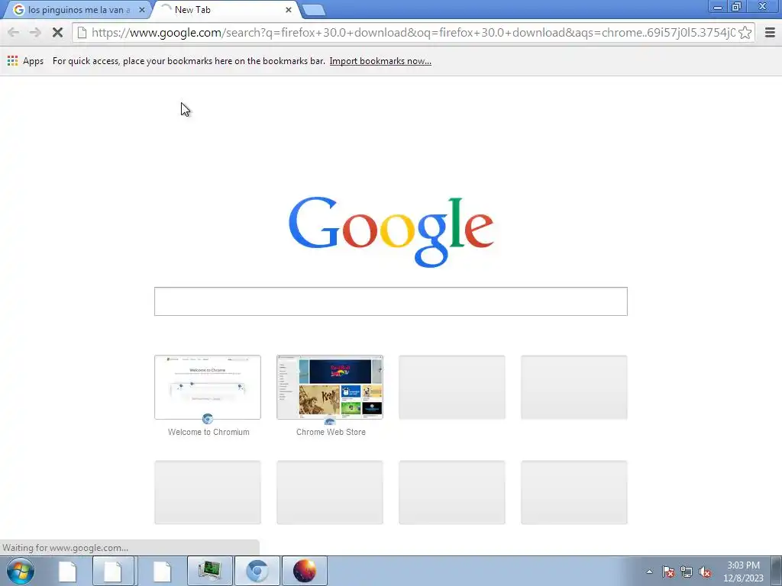This screenshot has width=782, height=586.
Task: Click the Google search box
Action: pos(390,301)
